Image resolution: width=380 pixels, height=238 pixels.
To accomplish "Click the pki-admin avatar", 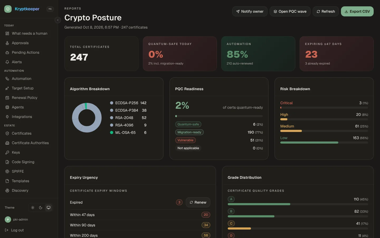I will point(8,219).
